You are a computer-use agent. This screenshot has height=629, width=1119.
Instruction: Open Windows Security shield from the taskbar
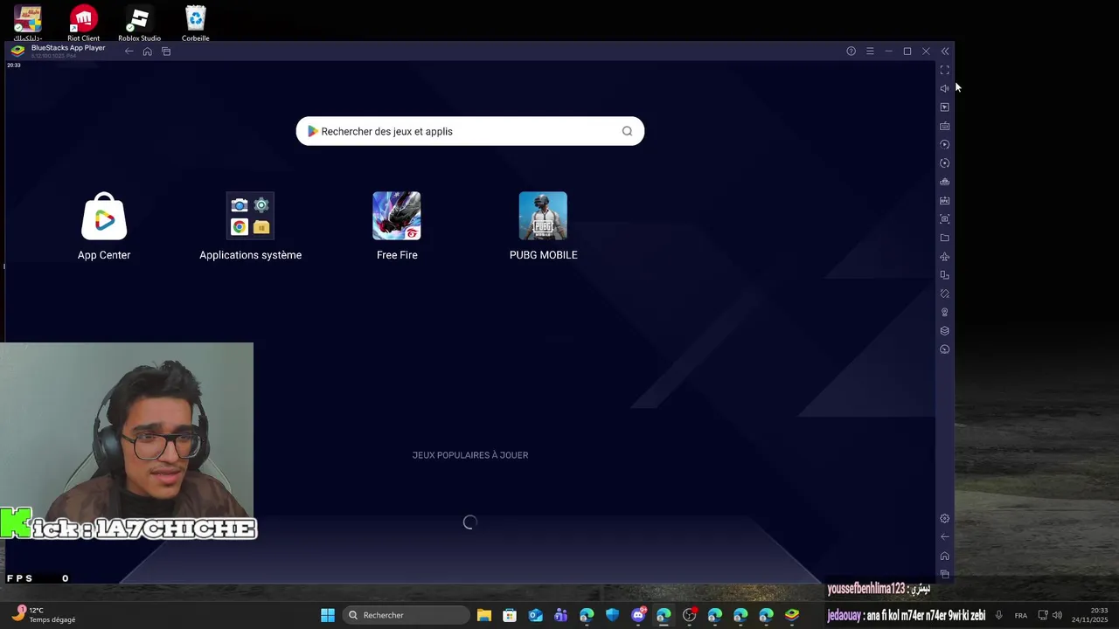click(x=613, y=615)
